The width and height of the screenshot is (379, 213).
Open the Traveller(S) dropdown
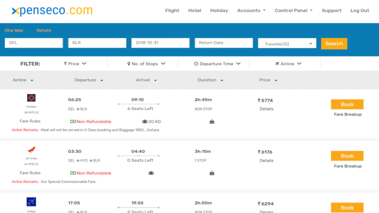pos(287,44)
